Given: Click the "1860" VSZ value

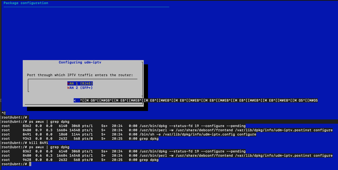Looking at the screenshot, I should tap(63, 135).
